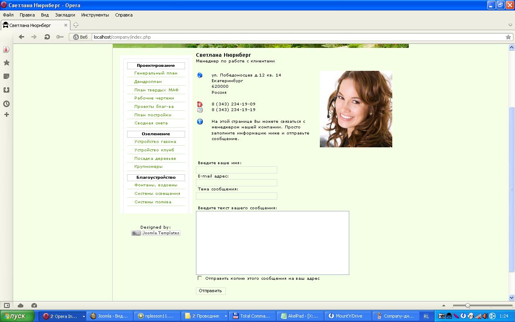Toggle panels with status bar panel icon

(7, 305)
